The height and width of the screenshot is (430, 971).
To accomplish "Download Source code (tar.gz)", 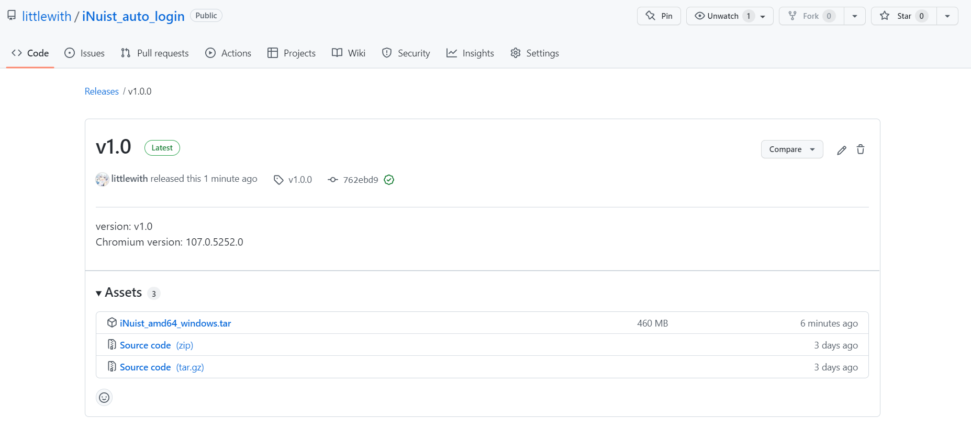I will click(162, 367).
